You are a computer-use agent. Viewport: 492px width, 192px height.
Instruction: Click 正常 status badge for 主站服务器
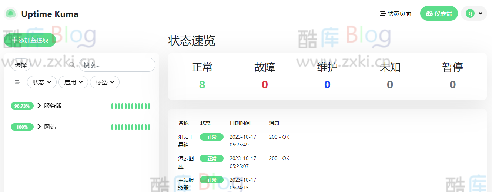pos(212,180)
